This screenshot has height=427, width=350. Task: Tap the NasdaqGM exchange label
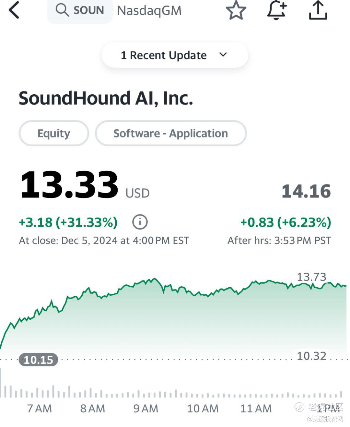click(149, 11)
